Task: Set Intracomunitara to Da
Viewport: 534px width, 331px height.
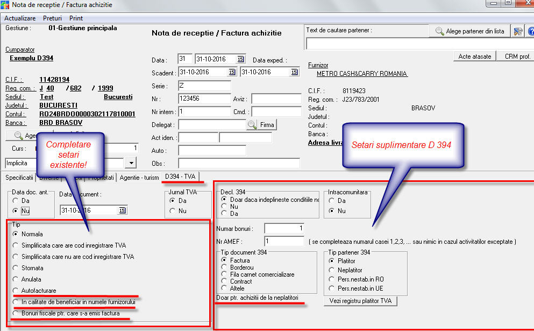Action: [x=332, y=200]
